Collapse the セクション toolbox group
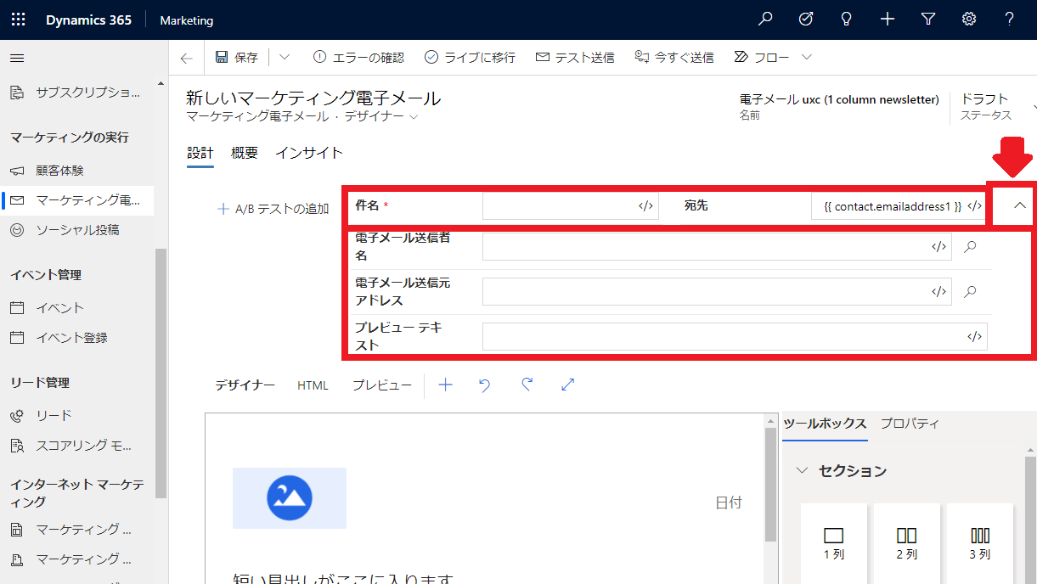 pyautogui.click(x=801, y=471)
